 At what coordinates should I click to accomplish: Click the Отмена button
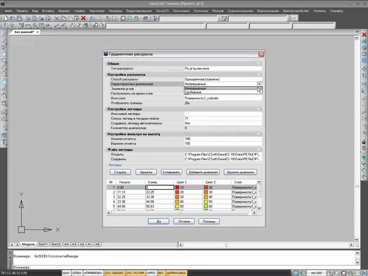click(184, 221)
